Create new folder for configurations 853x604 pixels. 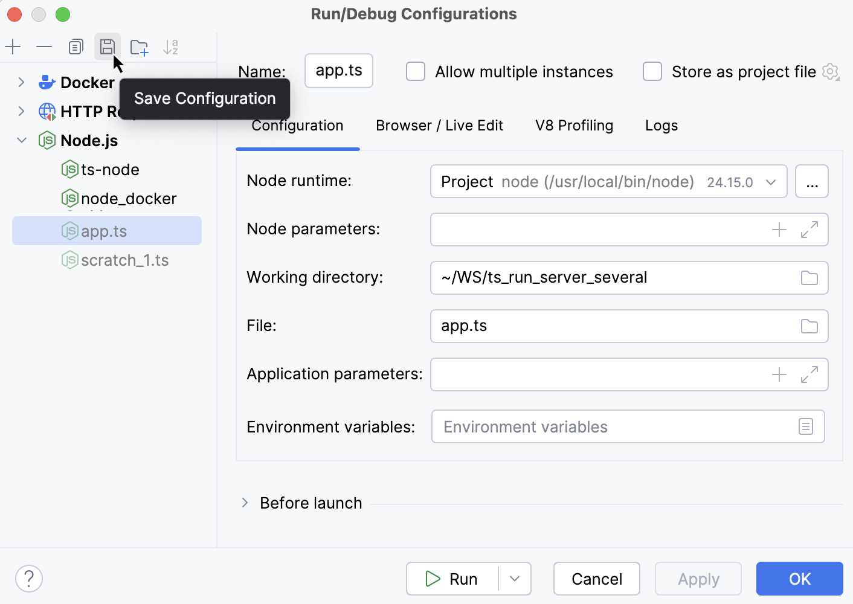click(140, 47)
